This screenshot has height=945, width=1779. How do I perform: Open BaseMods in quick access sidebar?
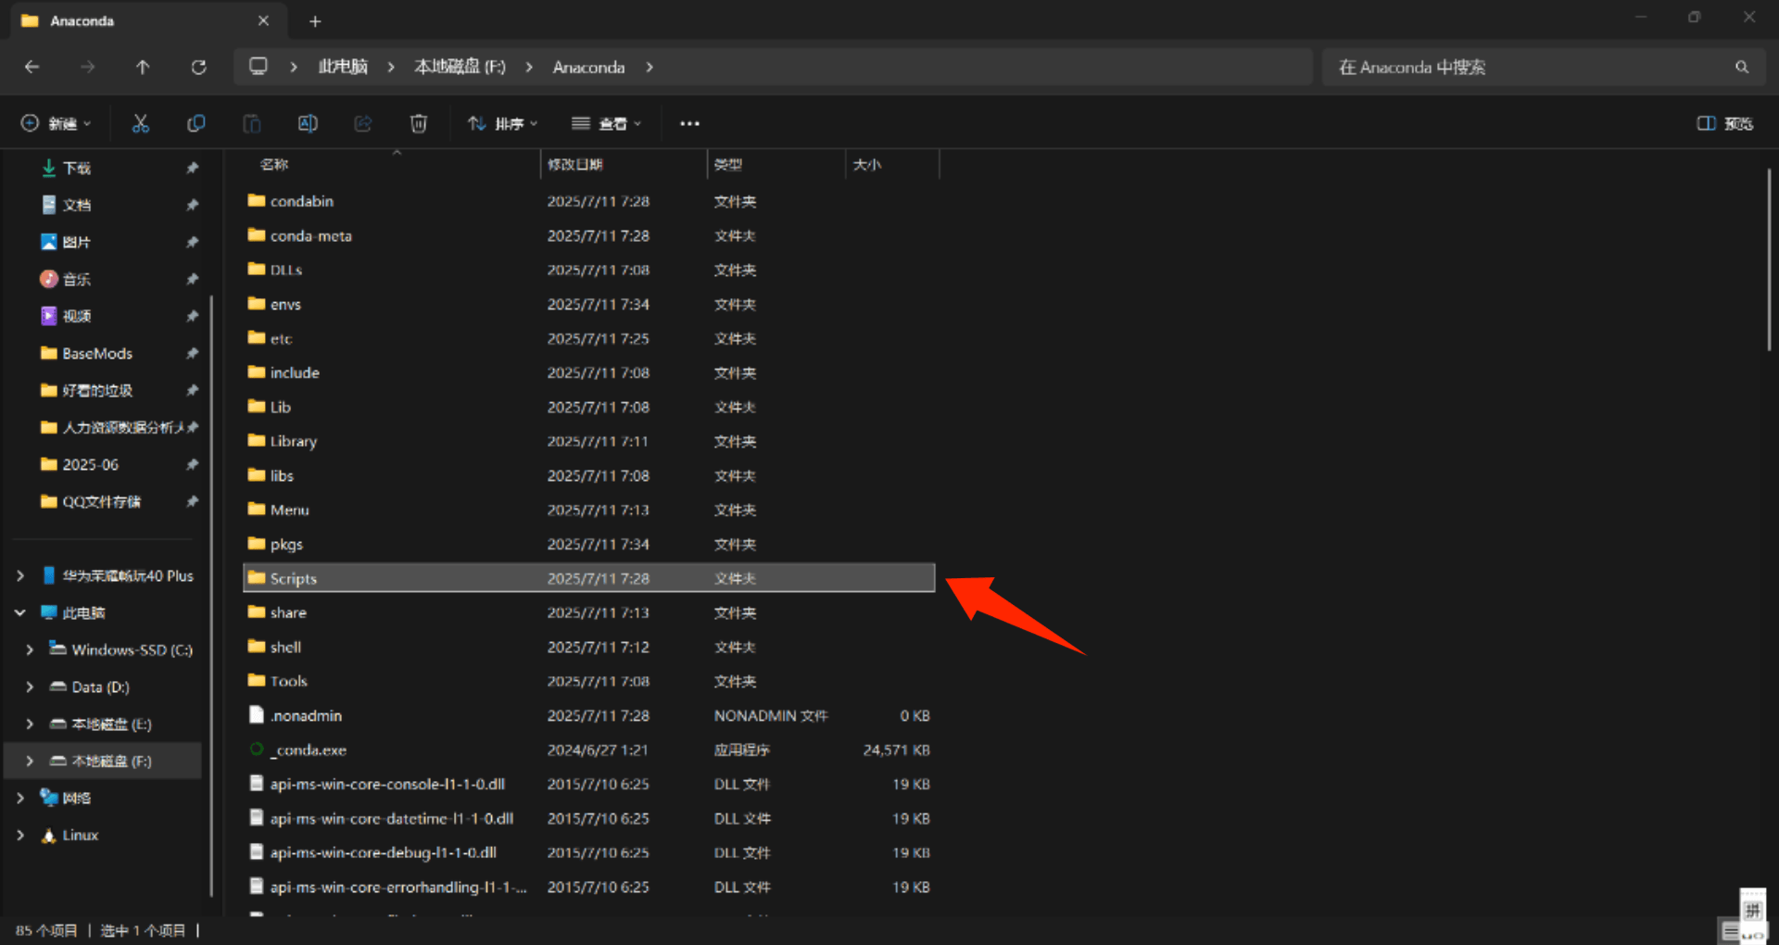pos(97,353)
